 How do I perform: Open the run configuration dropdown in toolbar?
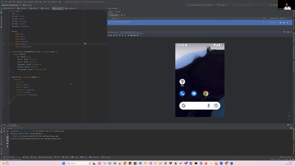tap(222, 5)
